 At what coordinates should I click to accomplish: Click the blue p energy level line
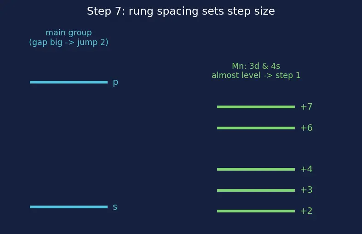(x=69, y=82)
